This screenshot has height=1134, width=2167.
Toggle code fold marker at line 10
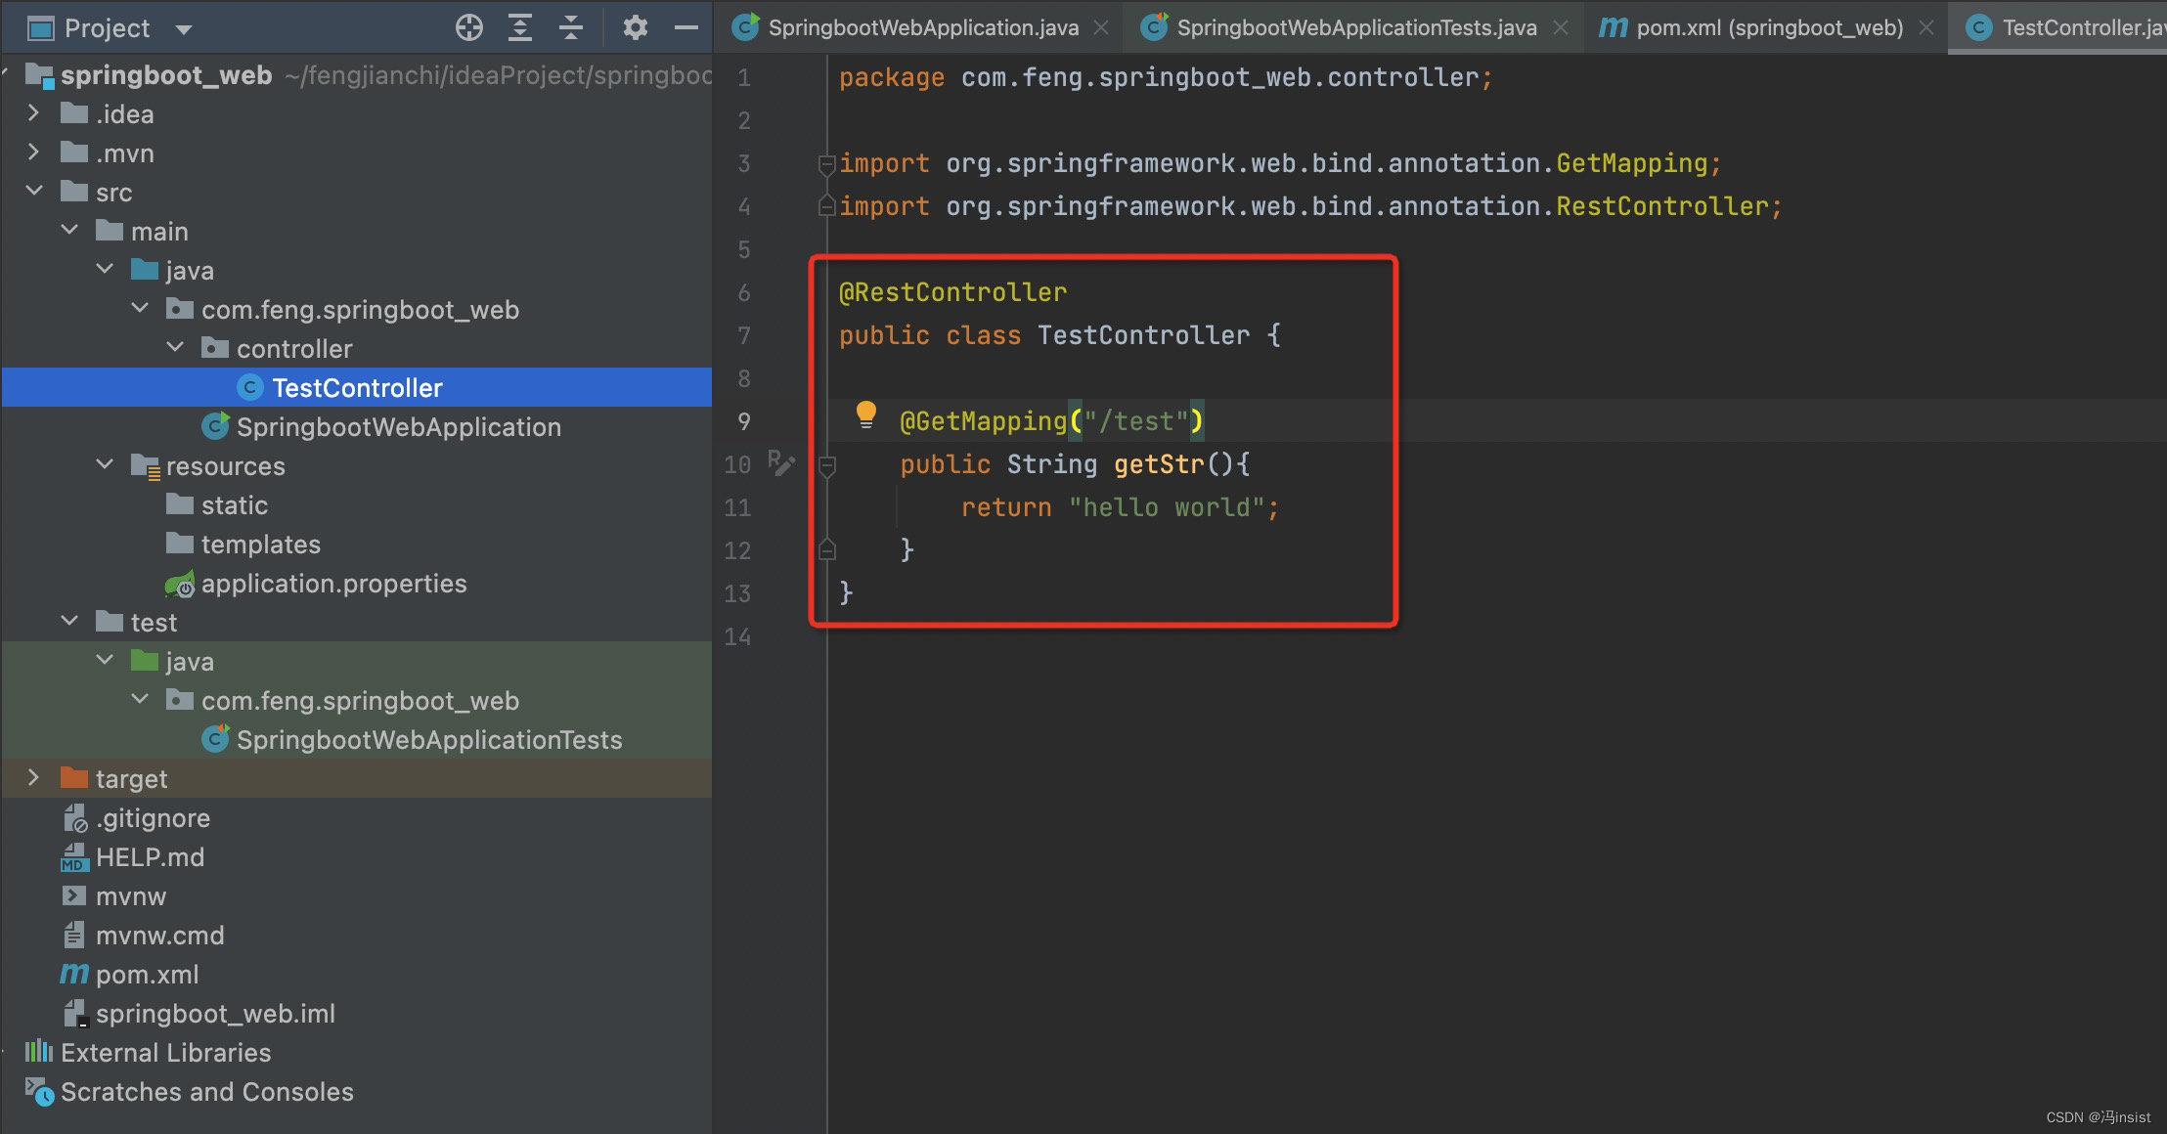[x=826, y=466]
